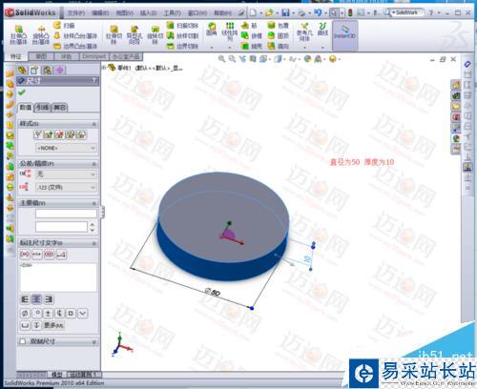
Task: Open the 插入 (Insert) menu
Action: click(148, 12)
